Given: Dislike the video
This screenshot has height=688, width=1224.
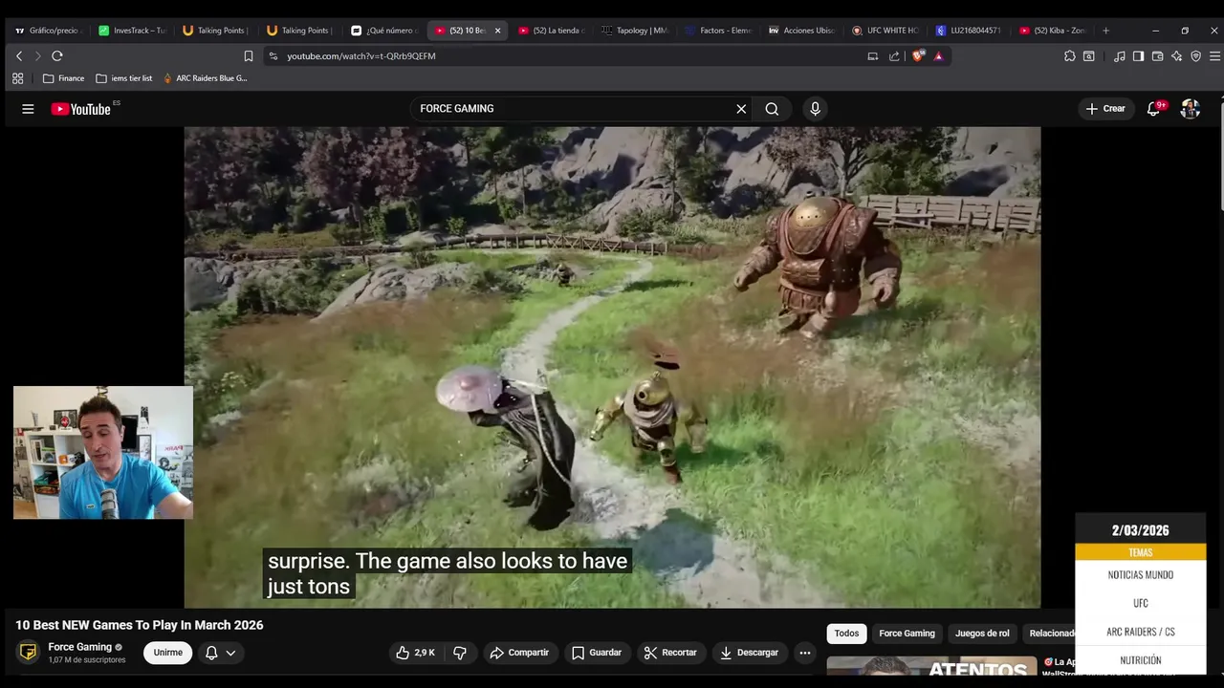Looking at the screenshot, I should 460,653.
